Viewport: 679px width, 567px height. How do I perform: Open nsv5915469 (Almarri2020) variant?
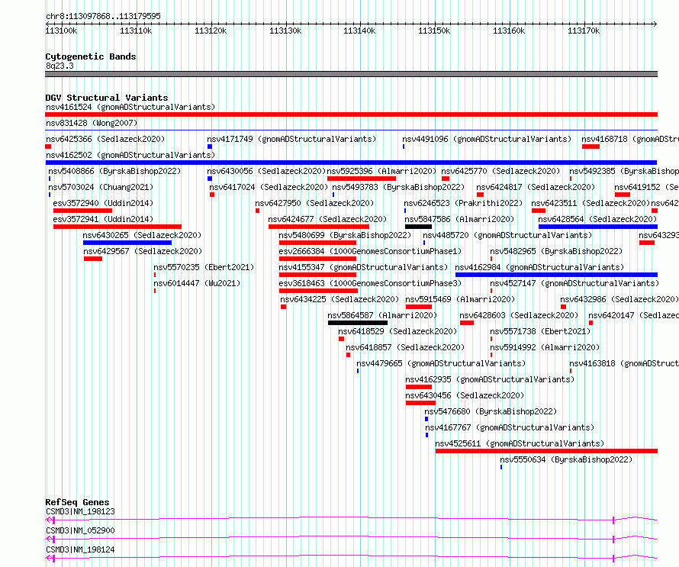point(460,299)
